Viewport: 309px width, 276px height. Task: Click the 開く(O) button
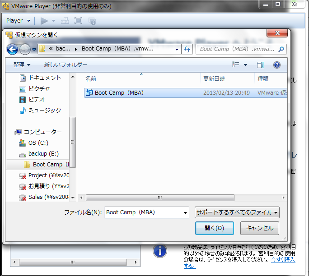click(215, 228)
